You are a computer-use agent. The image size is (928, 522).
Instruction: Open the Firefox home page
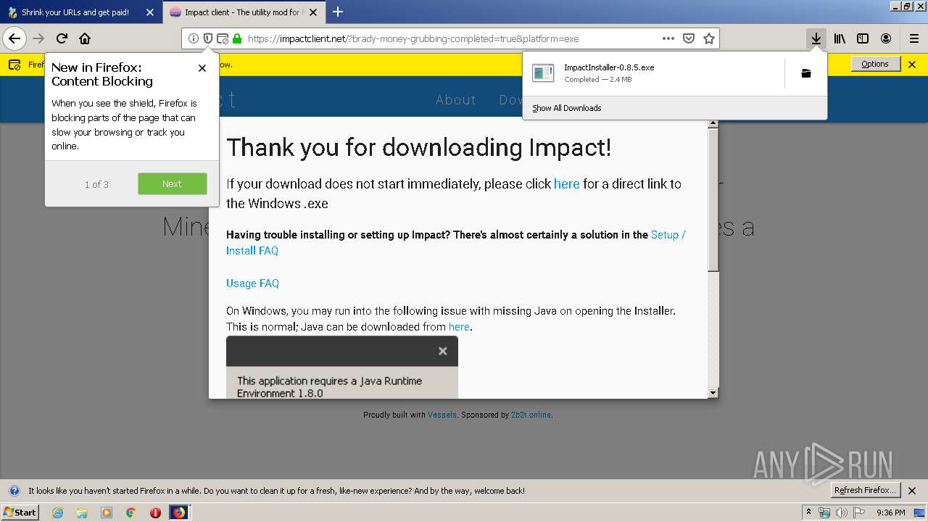(85, 38)
